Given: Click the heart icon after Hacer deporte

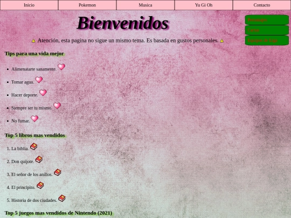Looking at the screenshot, I should [43, 93].
